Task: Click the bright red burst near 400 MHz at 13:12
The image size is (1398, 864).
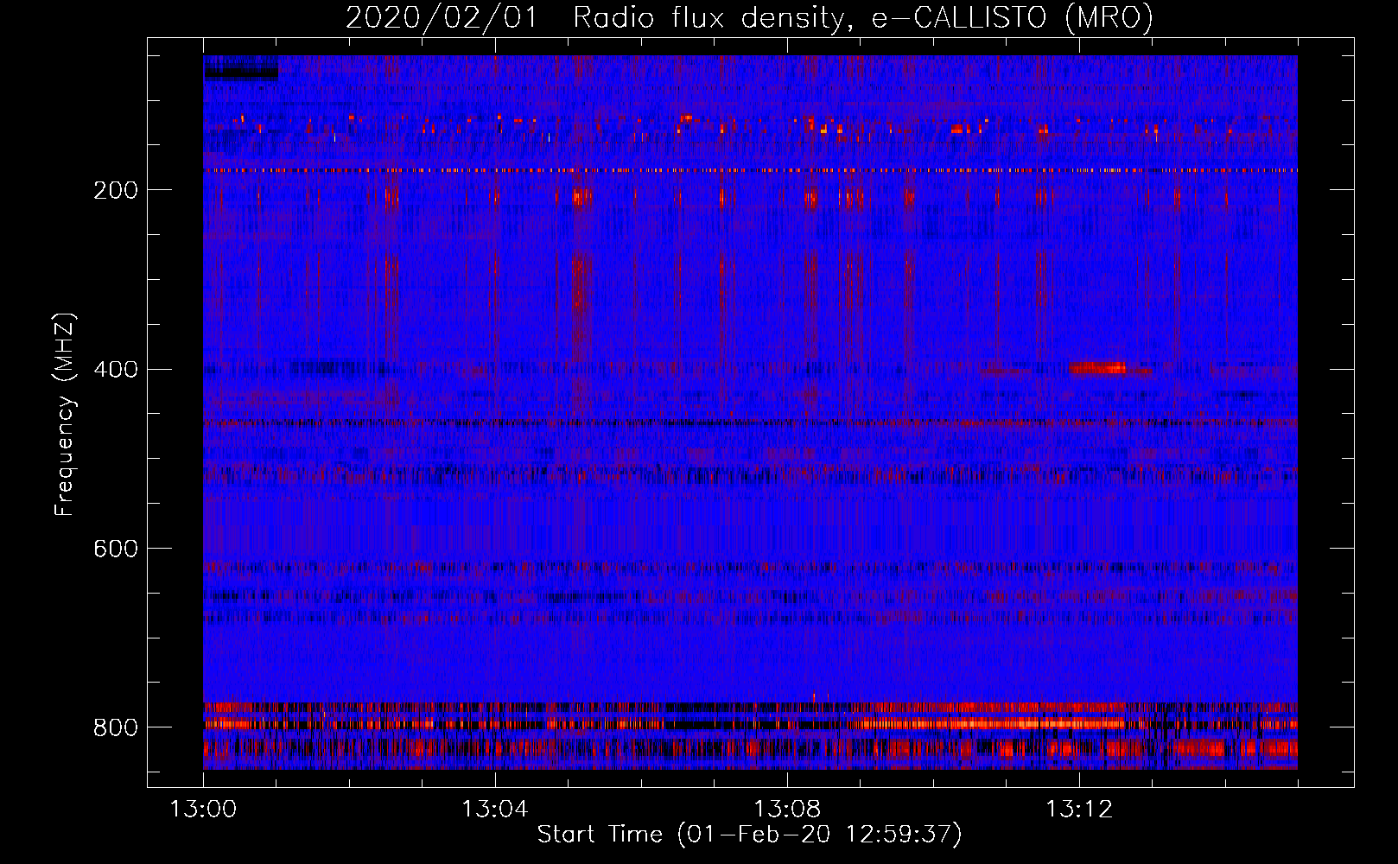Action: (x=1098, y=368)
